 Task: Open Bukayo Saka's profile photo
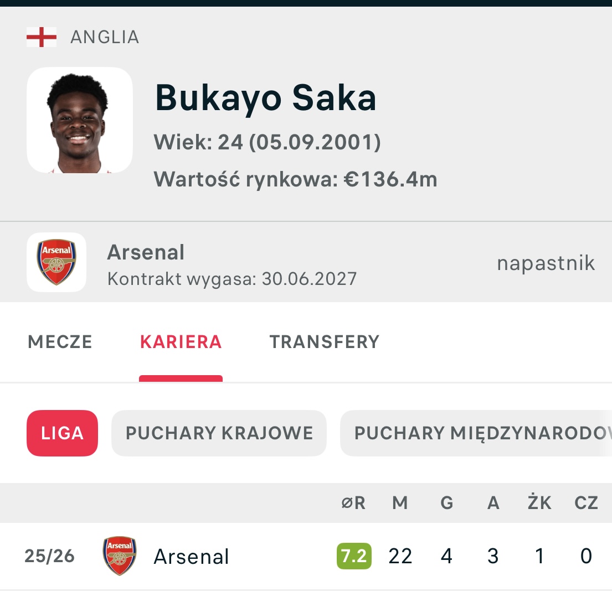(80, 120)
